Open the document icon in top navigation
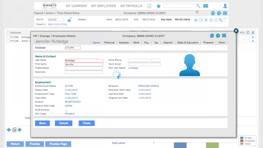Screen dimensions: 263x148 [x=149, y=6]
